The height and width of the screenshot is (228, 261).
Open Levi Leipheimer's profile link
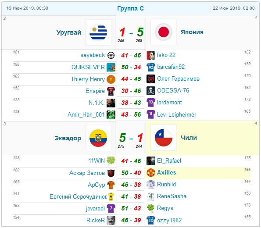click(x=177, y=115)
